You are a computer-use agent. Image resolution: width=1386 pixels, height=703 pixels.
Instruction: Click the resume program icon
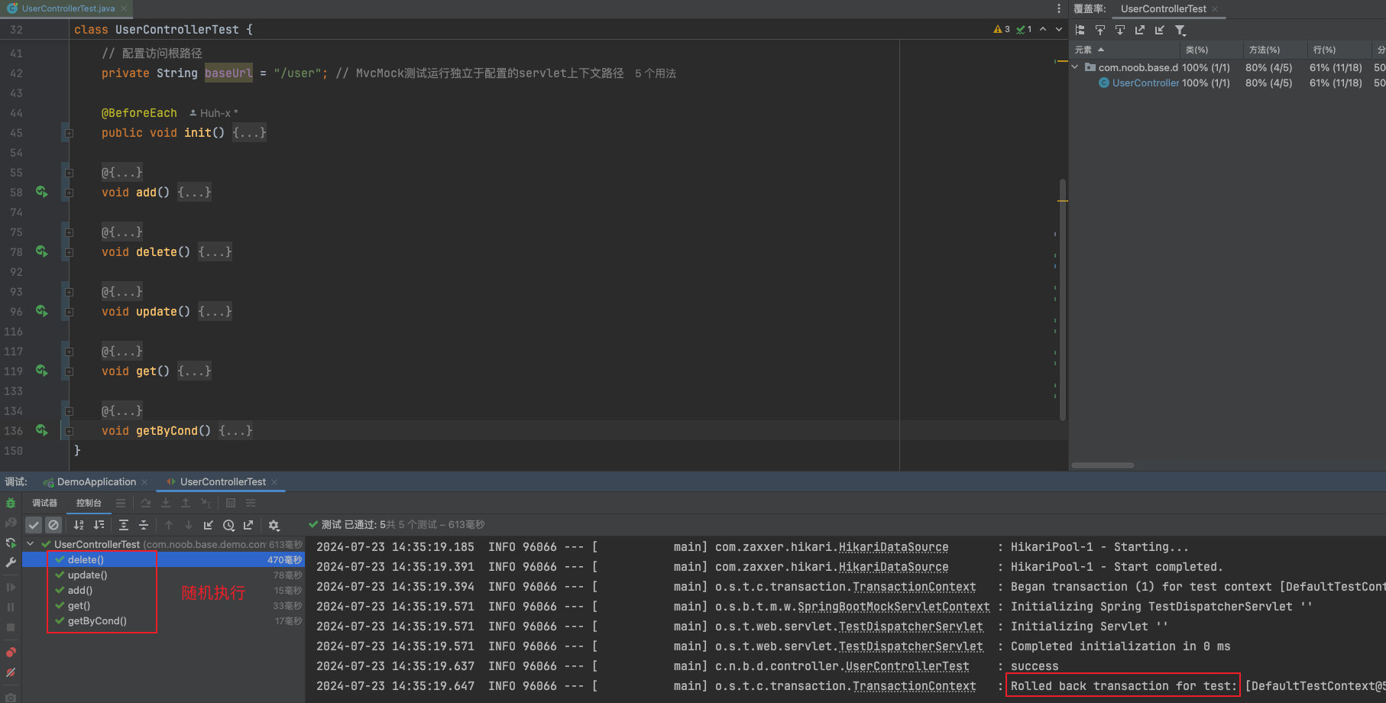coord(11,587)
